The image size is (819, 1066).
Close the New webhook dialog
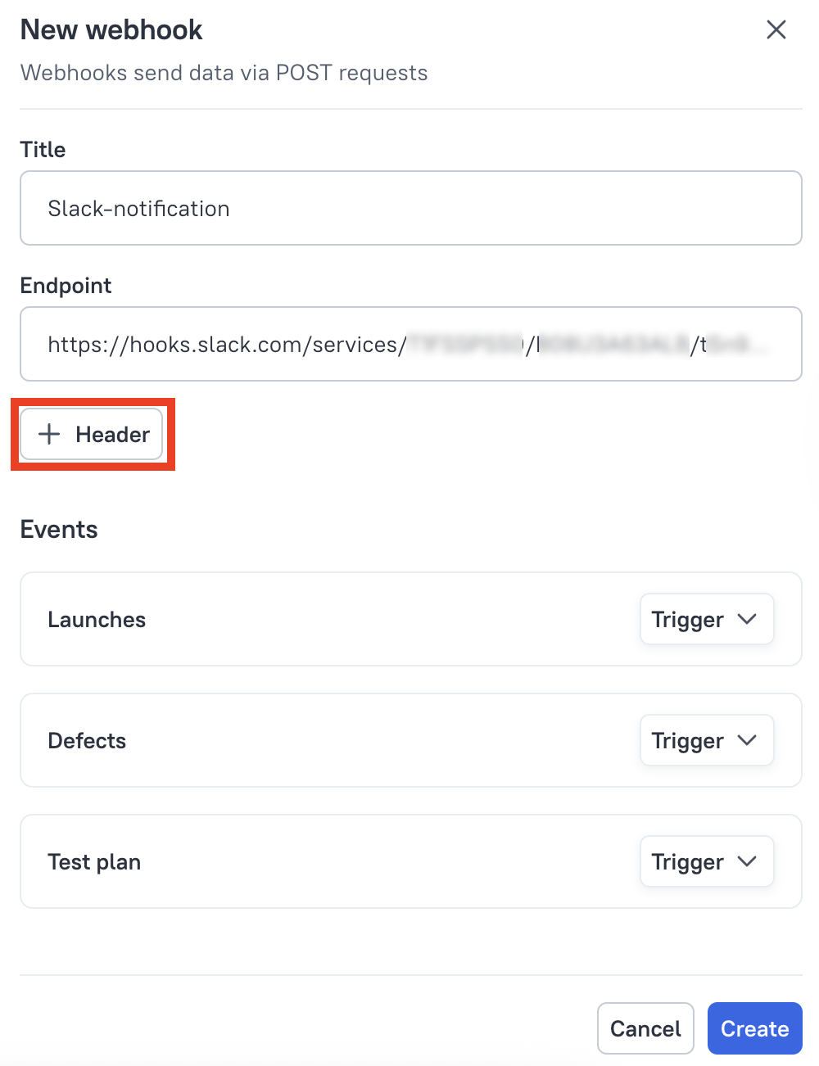pyautogui.click(x=776, y=30)
